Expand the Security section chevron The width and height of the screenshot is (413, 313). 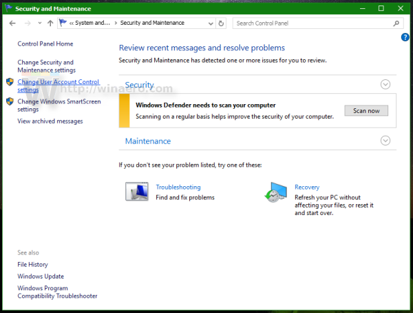click(x=385, y=84)
